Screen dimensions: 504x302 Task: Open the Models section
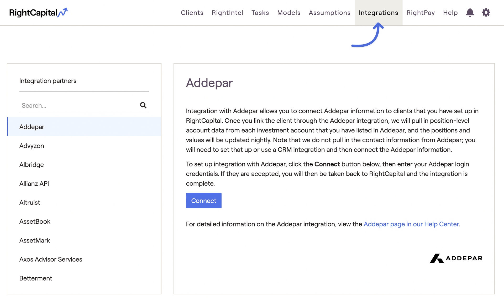point(289,13)
